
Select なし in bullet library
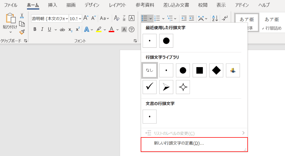pyautogui.click(x=149, y=70)
